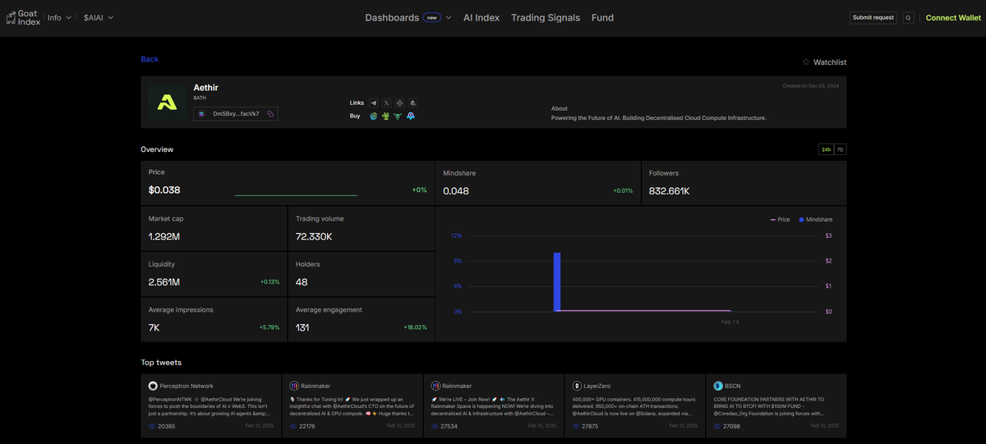
Task: Click the Feb 14 chart axis label
Action: pyautogui.click(x=730, y=323)
